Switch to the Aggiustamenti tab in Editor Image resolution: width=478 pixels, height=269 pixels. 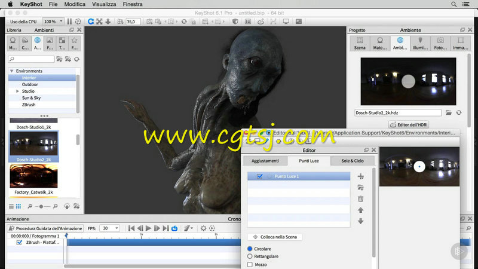265,161
